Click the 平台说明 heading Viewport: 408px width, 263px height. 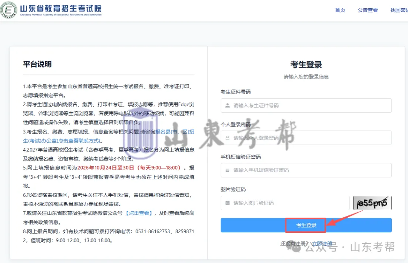pos(37,64)
